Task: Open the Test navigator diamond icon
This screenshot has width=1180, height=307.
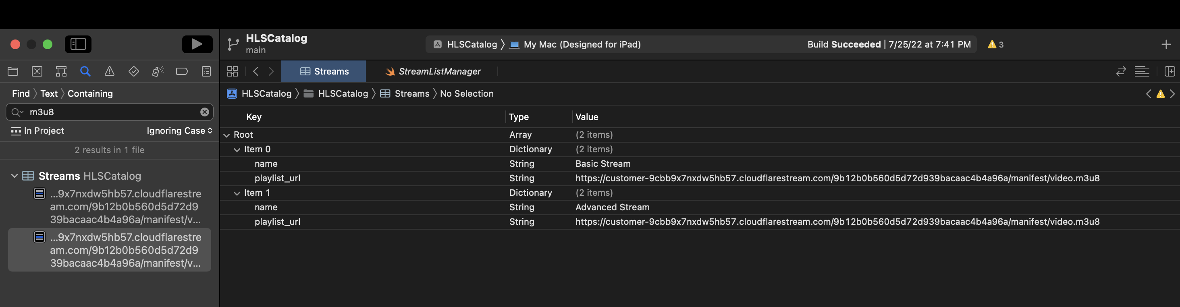Action: [134, 71]
